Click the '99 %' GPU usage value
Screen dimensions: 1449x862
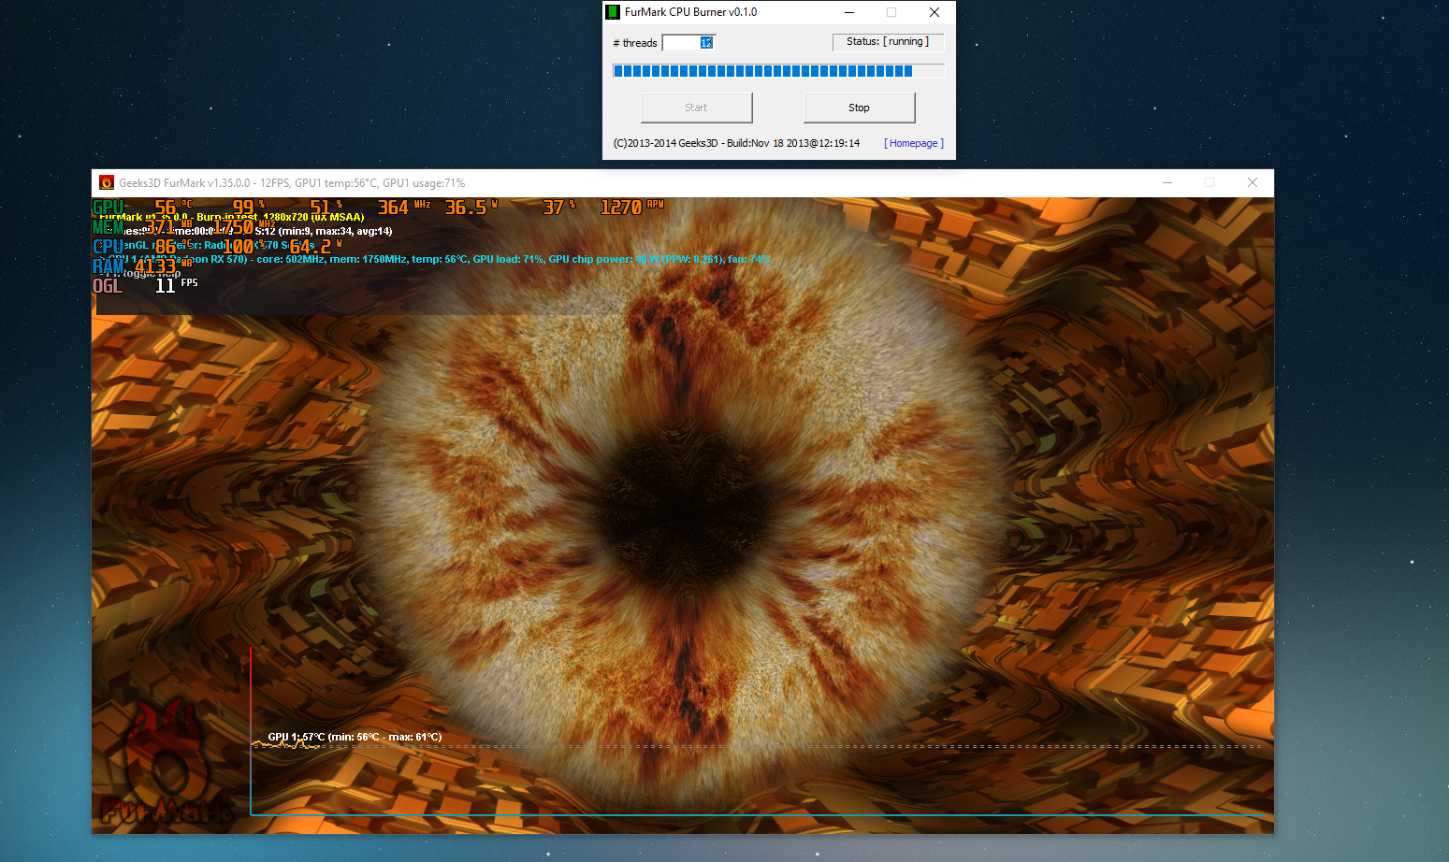(x=249, y=206)
